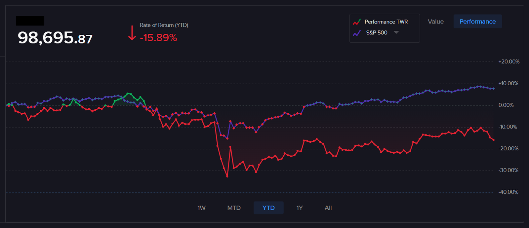Screen dimensions: 529x228
Task: Select the Performance view tab
Action: (477, 21)
